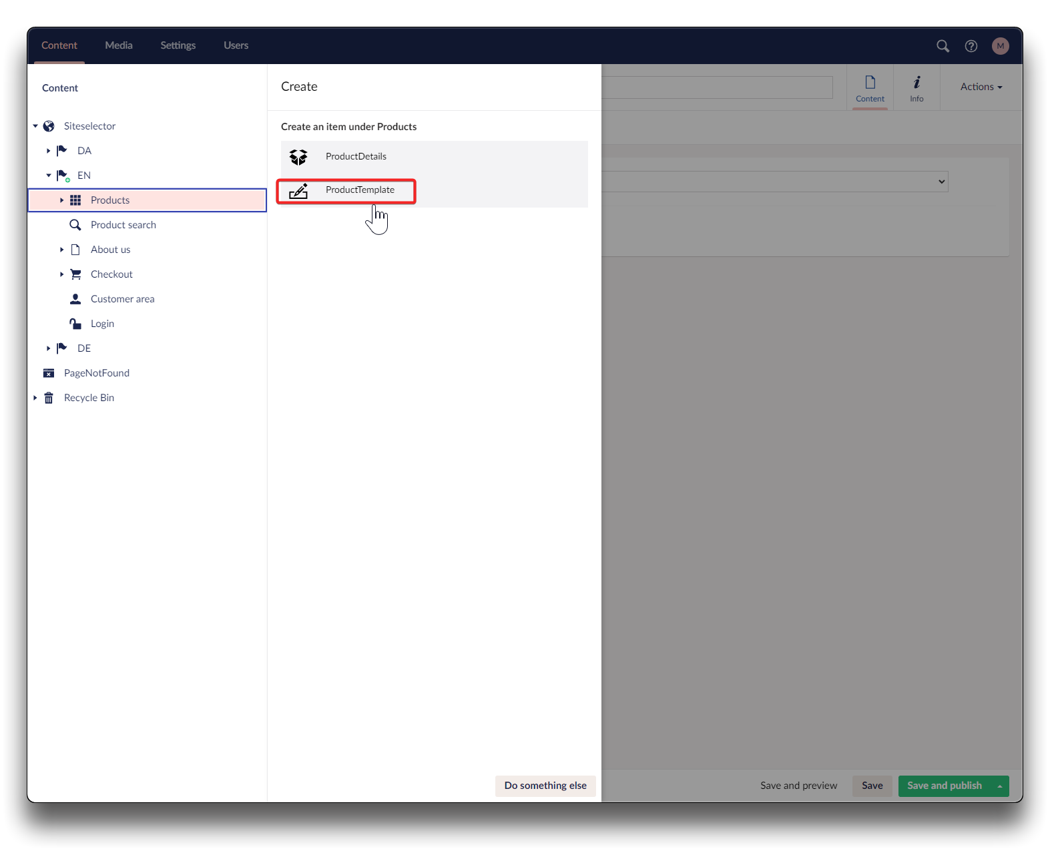Click the Customer area person icon

pyautogui.click(x=75, y=299)
